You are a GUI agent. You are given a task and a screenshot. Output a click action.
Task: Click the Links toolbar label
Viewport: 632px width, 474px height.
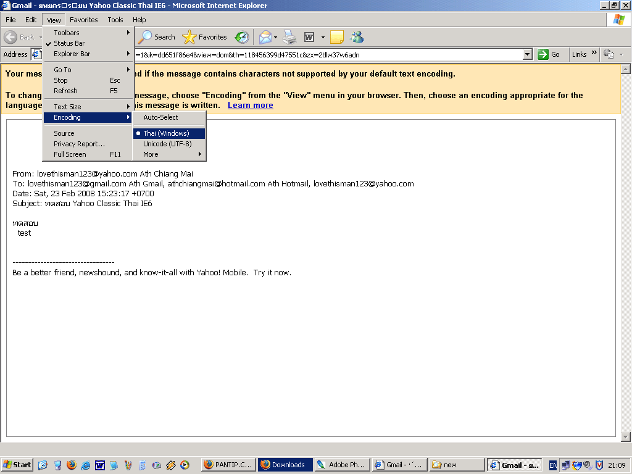(579, 54)
